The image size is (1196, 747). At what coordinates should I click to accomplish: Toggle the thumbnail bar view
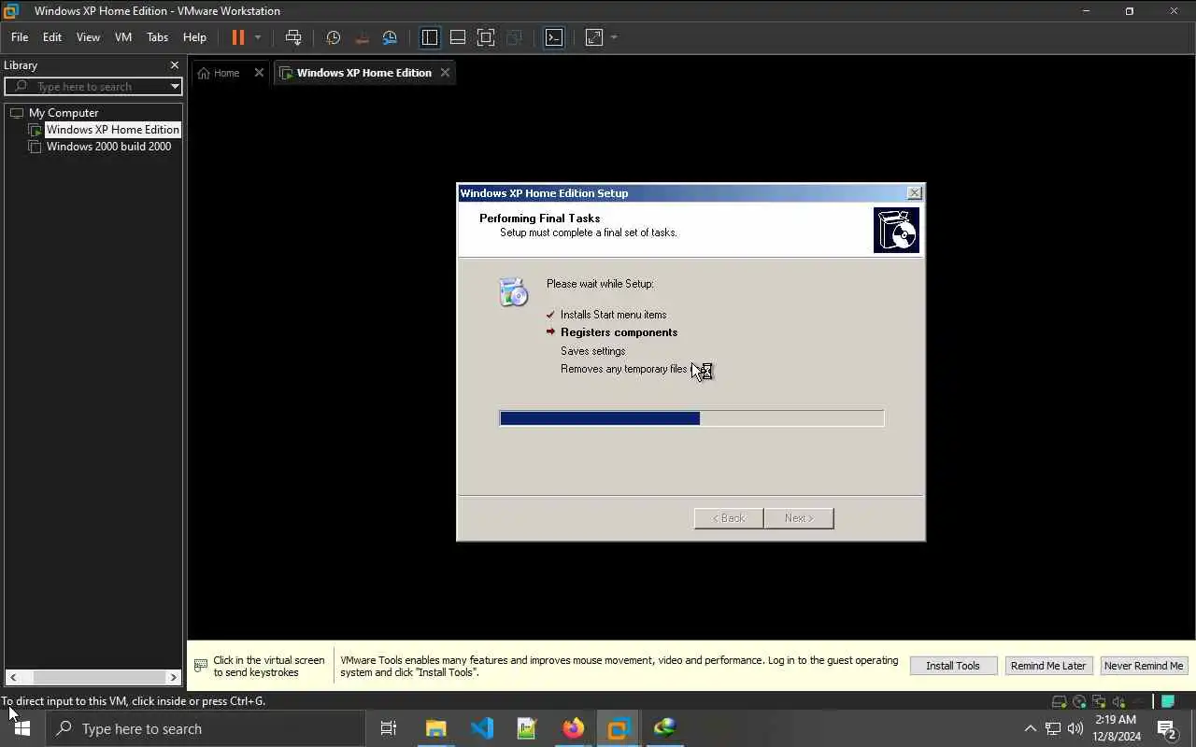pos(458,37)
